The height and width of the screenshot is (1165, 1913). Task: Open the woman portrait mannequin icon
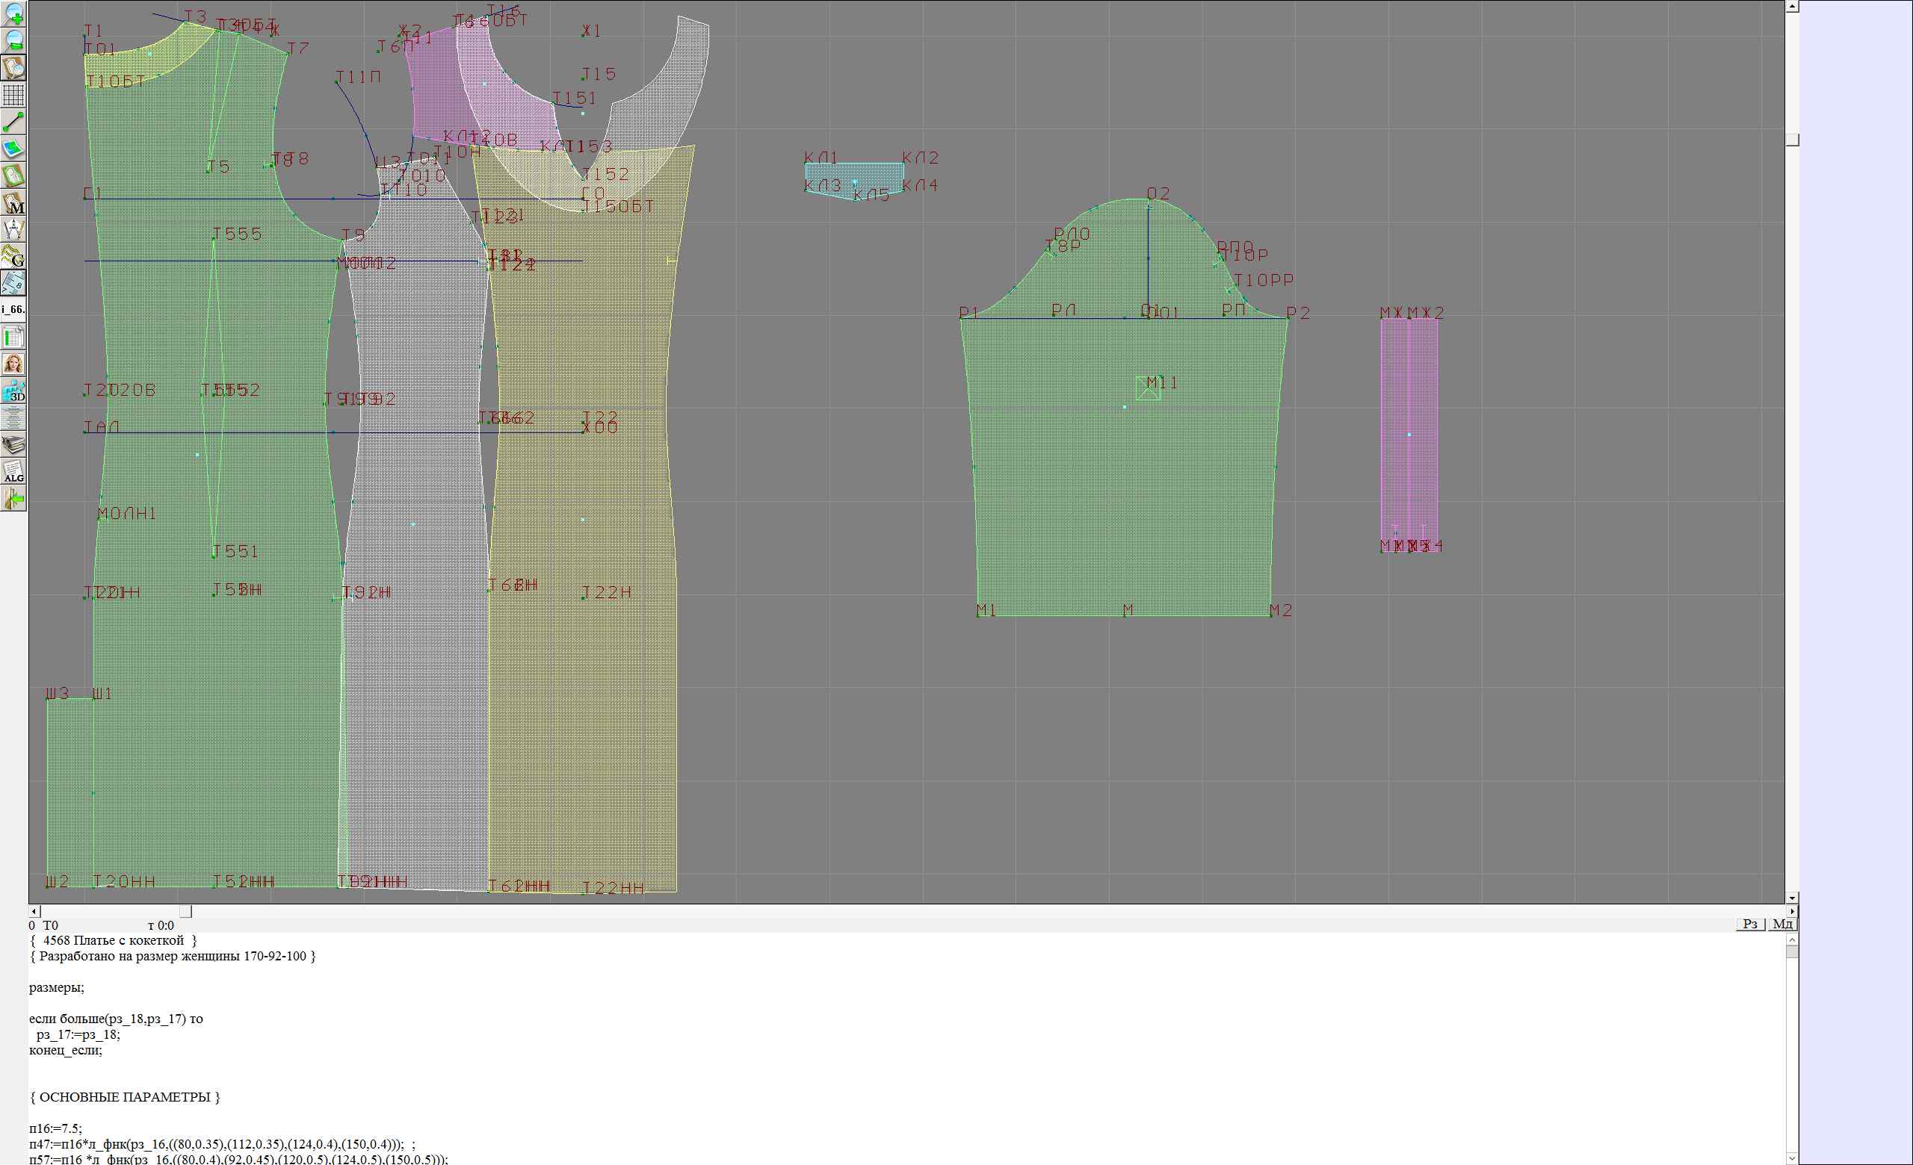(13, 364)
